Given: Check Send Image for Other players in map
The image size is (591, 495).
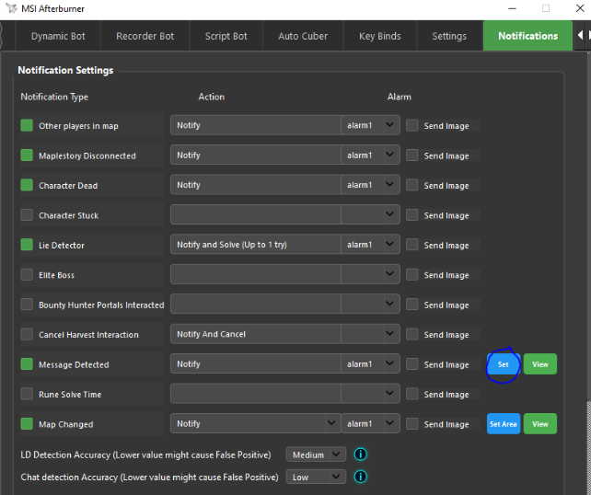Looking at the screenshot, I should [412, 126].
